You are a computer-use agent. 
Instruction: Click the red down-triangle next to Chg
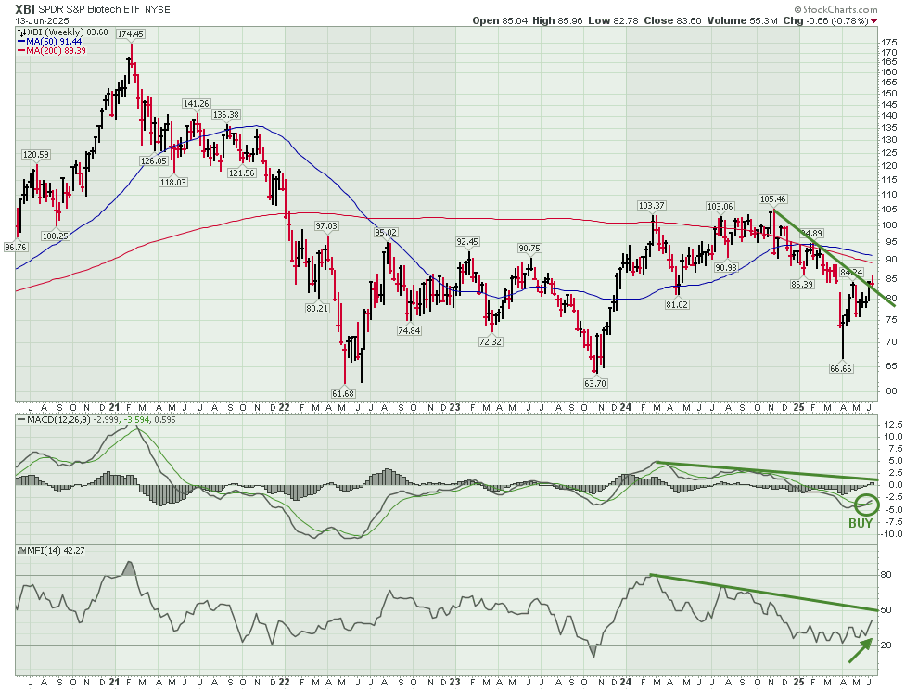click(874, 21)
